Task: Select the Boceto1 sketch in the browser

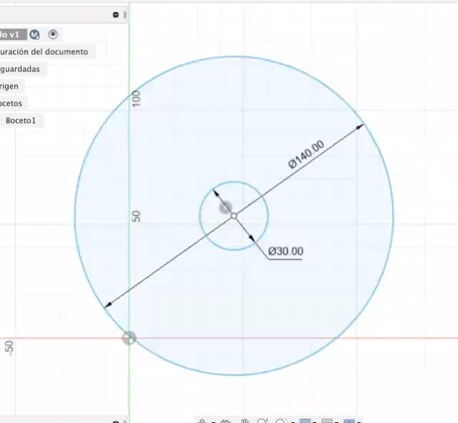Action: tap(21, 120)
